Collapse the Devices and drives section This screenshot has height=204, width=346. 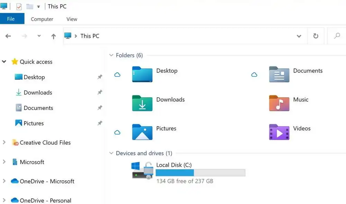click(111, 153)
